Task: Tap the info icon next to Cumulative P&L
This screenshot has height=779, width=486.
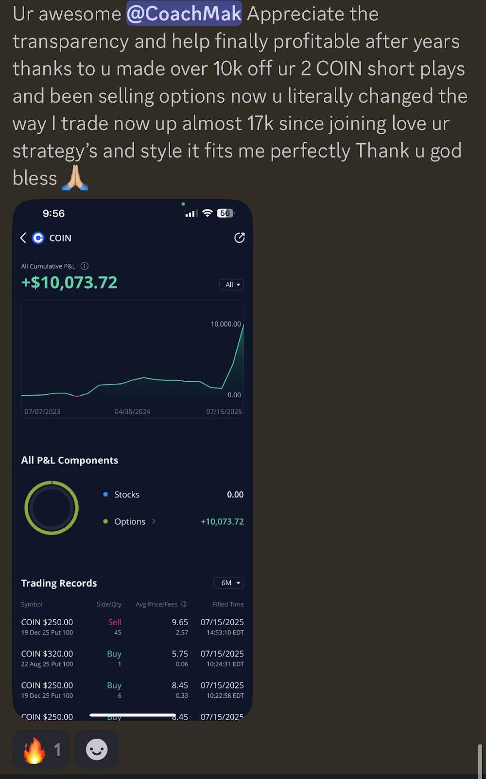Action: (85, 266)
